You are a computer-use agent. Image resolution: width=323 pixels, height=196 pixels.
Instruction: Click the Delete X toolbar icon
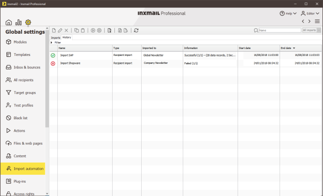[x=66, y=31]
